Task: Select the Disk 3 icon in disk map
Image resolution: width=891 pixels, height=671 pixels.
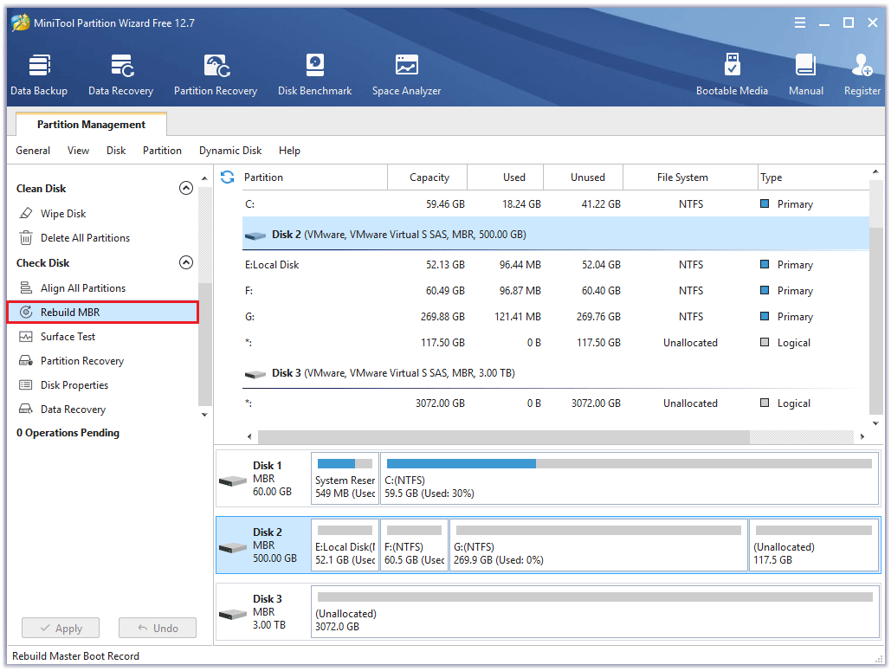Action: tap(233, 615)
